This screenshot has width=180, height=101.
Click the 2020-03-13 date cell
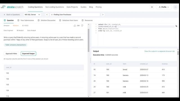pyautogui.click(x=144, y=75)
